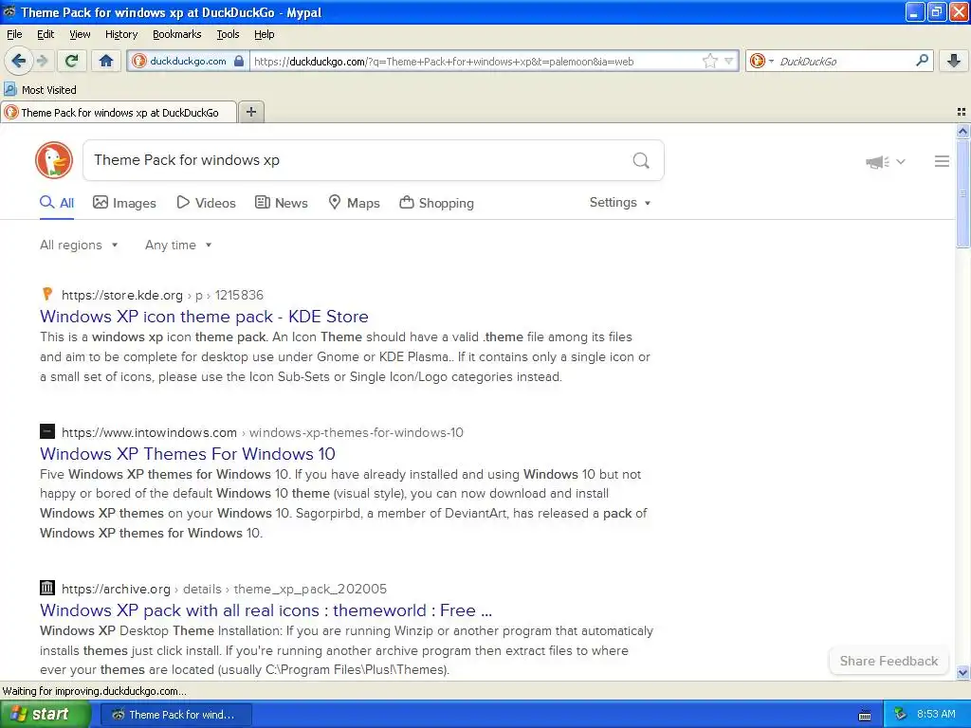Switch to Videos results
971x728 pixels.
(206, 203)
